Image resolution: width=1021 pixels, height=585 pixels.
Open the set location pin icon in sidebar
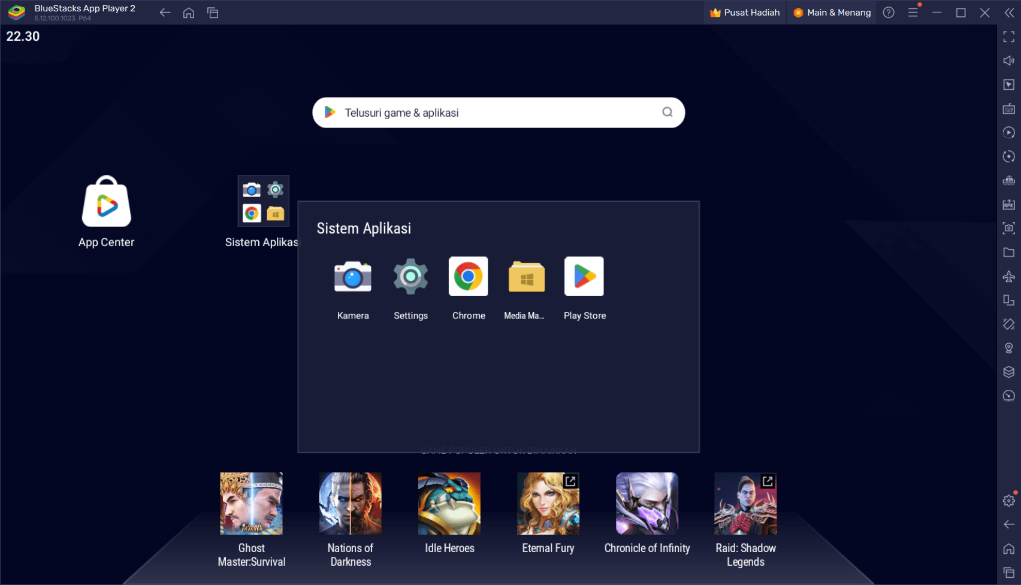pyautogui.click(x=1009, y=348)
